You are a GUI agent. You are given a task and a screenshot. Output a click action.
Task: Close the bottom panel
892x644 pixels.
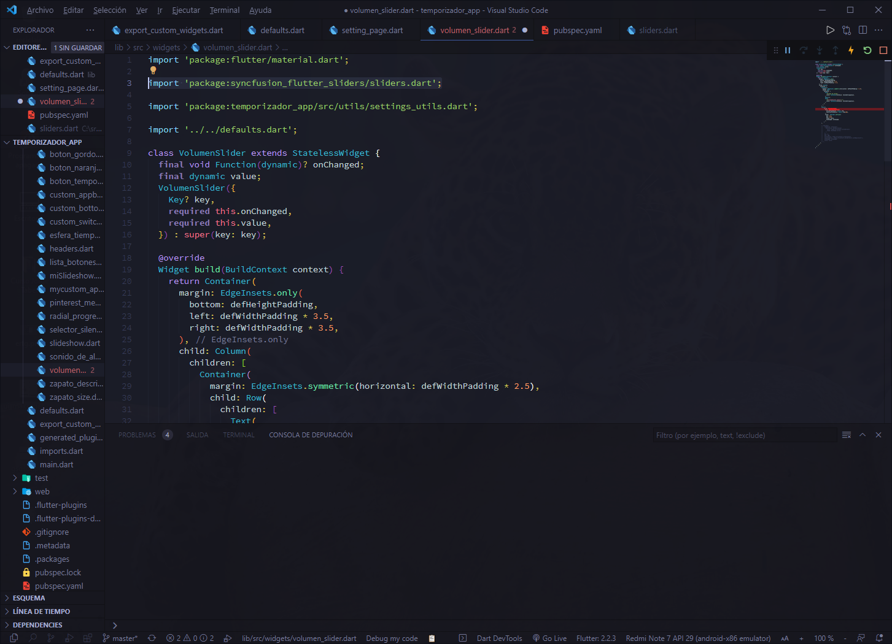click(878, 435)
